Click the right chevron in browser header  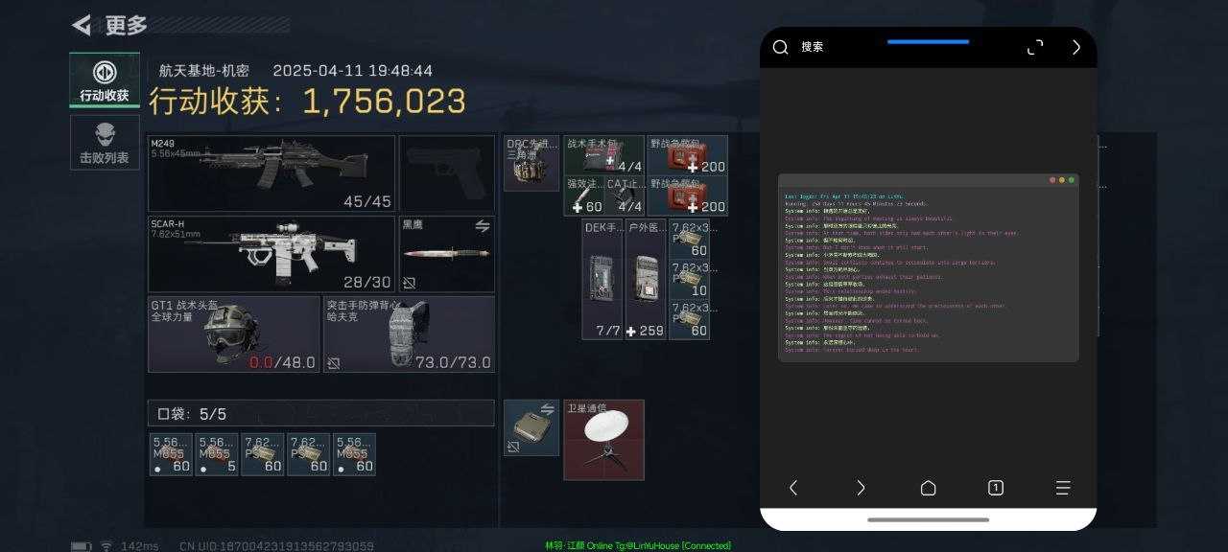coord(1076,47)
